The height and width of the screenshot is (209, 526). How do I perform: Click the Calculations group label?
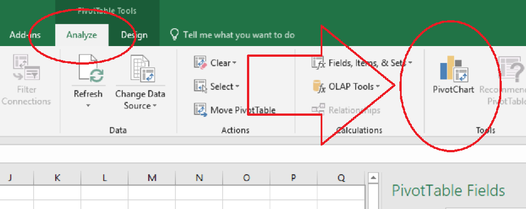pos(359,130)
